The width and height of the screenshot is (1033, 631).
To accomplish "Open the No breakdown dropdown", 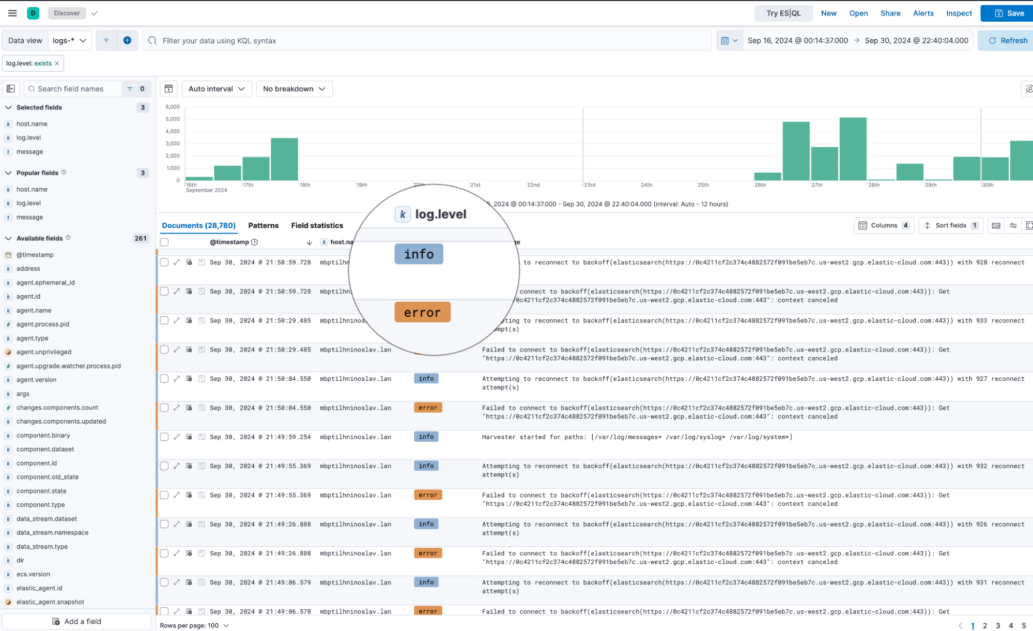I will click(294, 89).
